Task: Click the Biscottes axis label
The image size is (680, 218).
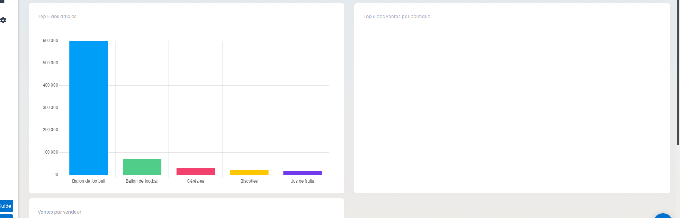Action: click(249, 181)
